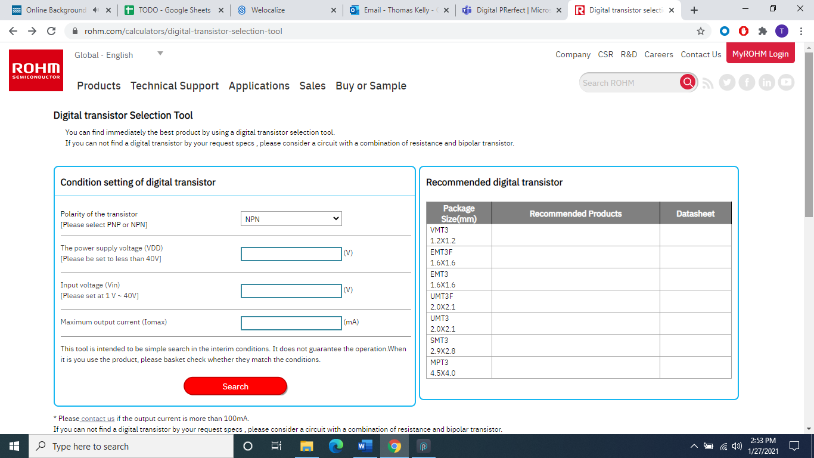Follow the contact us link
The width and height of the screenshot is (814, 458).
click(97, 419)
